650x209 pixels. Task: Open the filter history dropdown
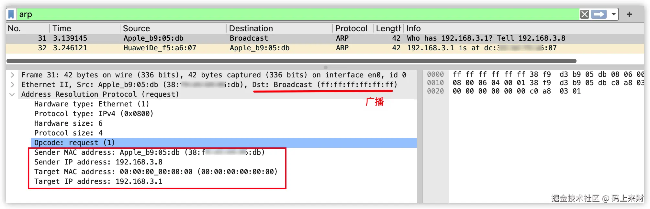click(x=613, y=14)
